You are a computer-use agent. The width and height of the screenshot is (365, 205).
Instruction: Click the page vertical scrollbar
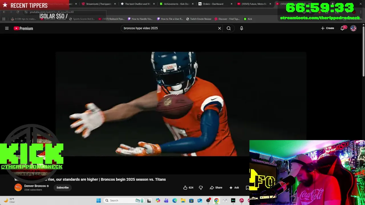pos(363,51)
